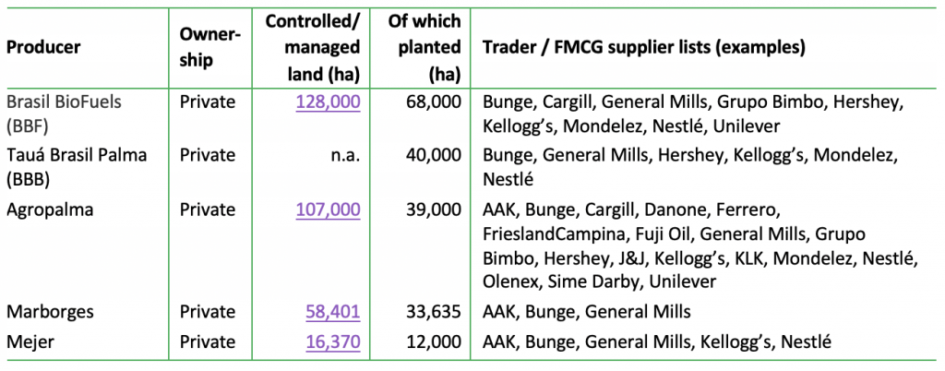Click the 58,401 Marborges land link
Image resolution: width=945 pixels, height=371 pixels.
click(332, 311)
